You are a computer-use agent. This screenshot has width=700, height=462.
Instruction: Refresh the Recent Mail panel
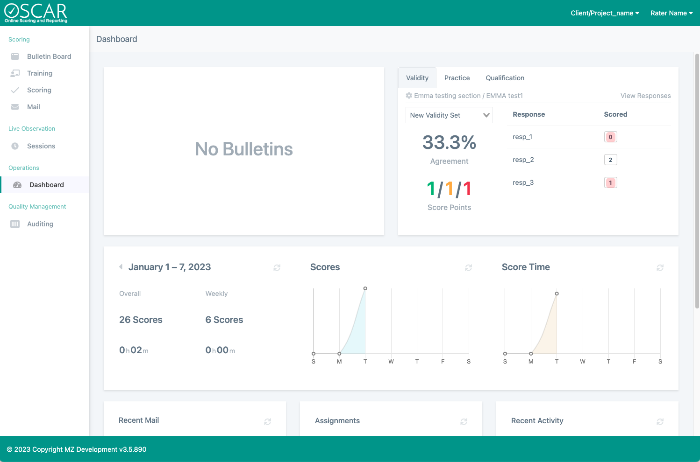coord(267,421)
